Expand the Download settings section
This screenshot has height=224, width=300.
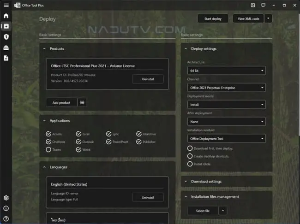[186, 182]
